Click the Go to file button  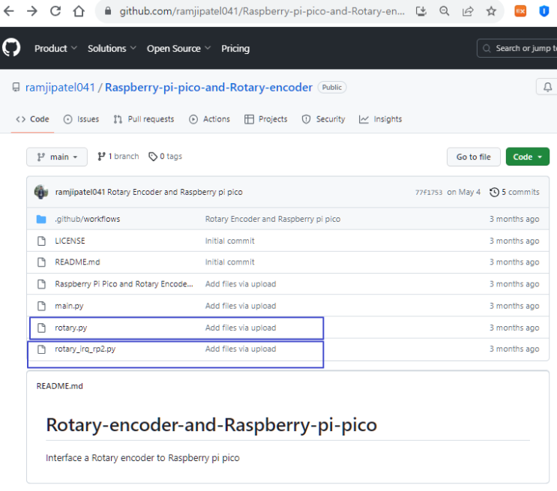click(x=474, y=157)
